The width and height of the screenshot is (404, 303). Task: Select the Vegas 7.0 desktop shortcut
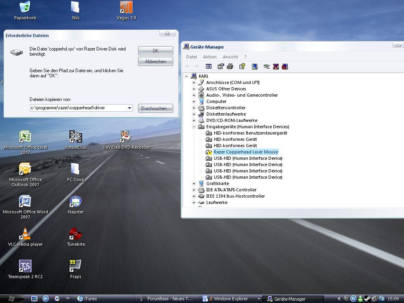click(x=126, y=11)
